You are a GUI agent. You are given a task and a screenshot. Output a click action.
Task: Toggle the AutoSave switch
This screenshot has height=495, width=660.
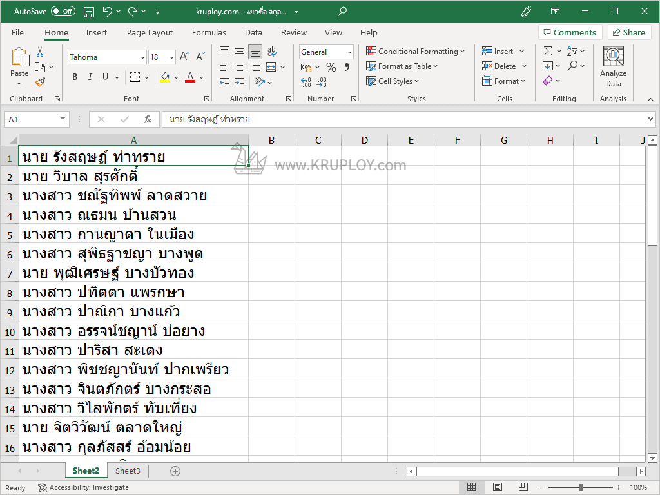point(63,12)
